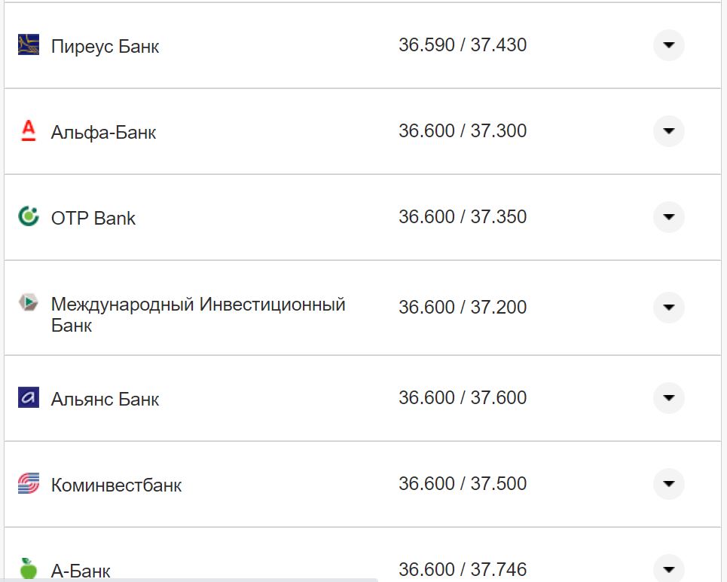Open the OTP Bank name link

(92, 218)
